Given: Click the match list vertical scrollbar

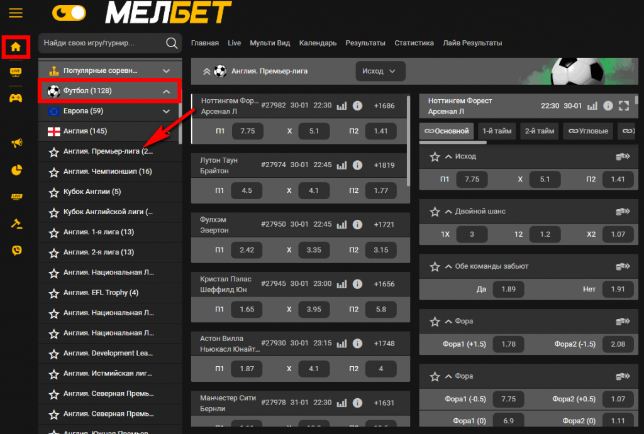Looking at the screenshot, I should [x=408, y=141].
